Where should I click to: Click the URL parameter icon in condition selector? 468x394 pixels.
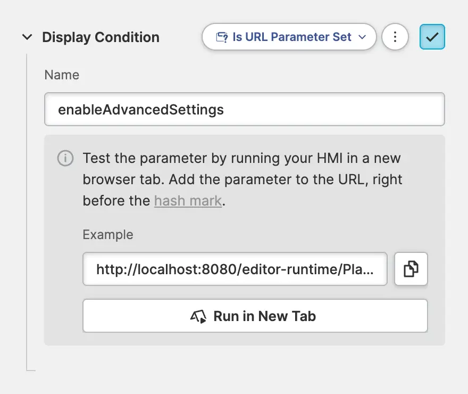pos(221,37)
